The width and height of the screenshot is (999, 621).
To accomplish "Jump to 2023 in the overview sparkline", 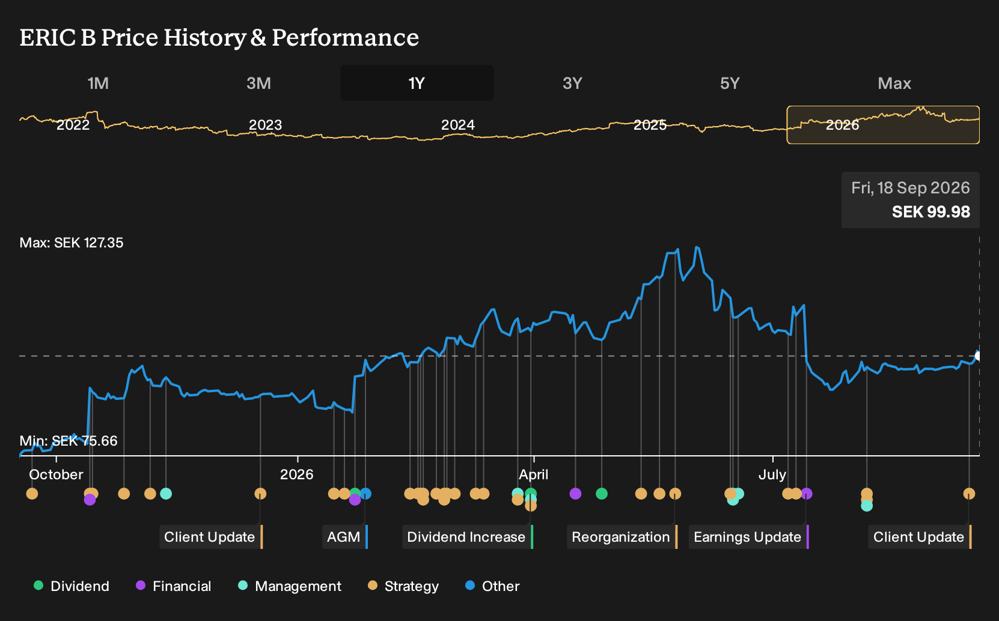I will [x=265, y=125].
